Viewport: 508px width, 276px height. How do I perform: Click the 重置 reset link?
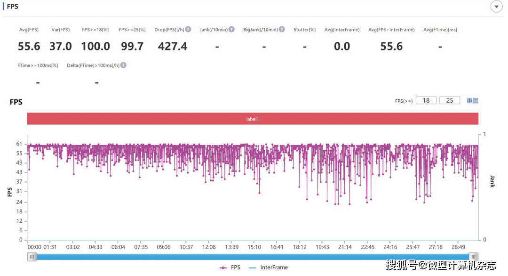coord(472,101)
